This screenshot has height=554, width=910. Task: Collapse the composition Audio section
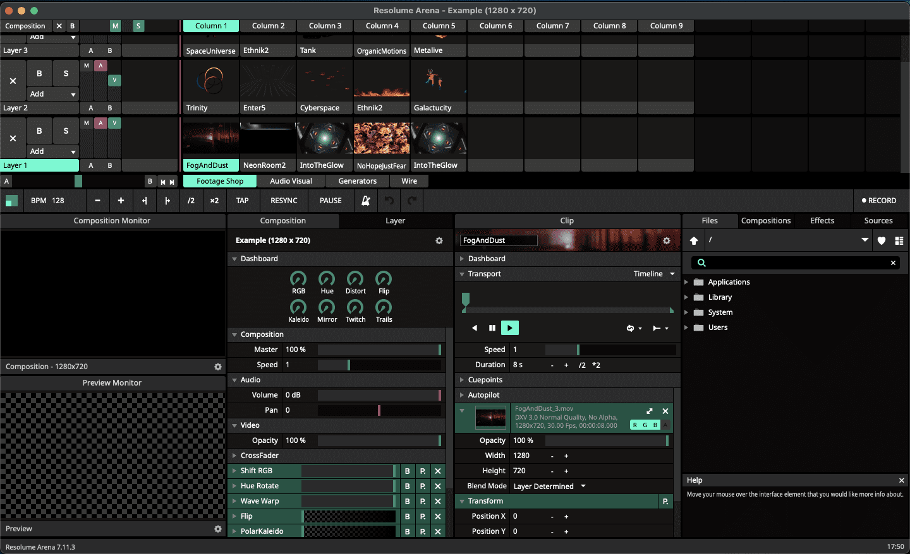pyautogui.click(x=234, y=380)
